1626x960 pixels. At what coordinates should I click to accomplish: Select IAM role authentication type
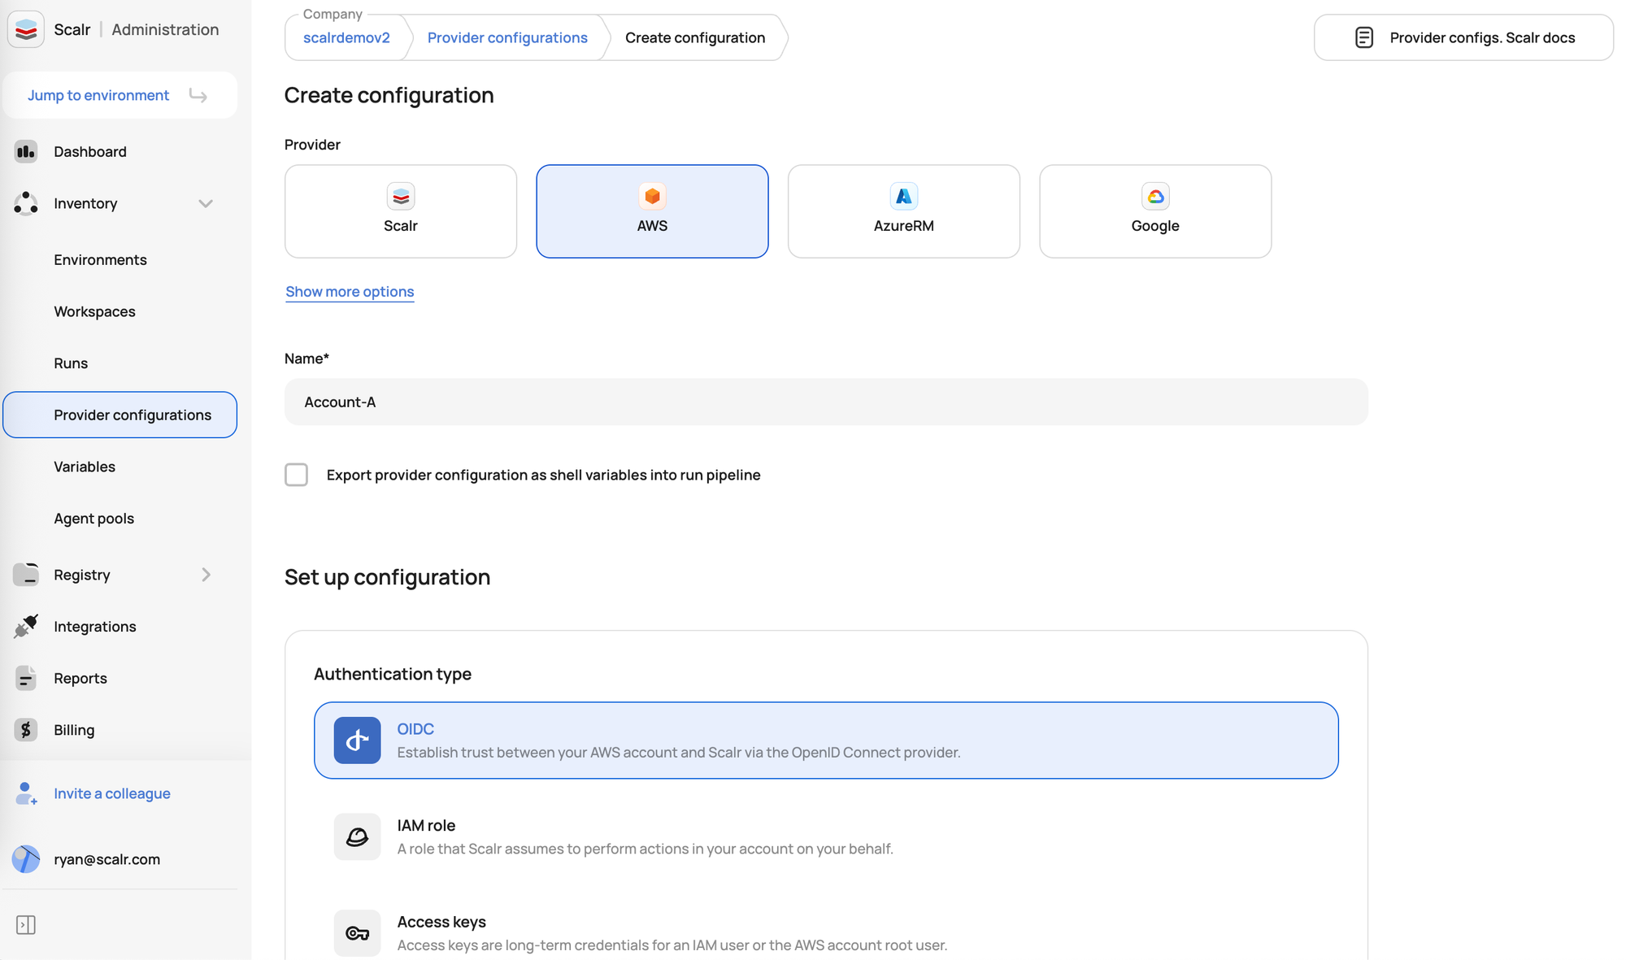826,836
